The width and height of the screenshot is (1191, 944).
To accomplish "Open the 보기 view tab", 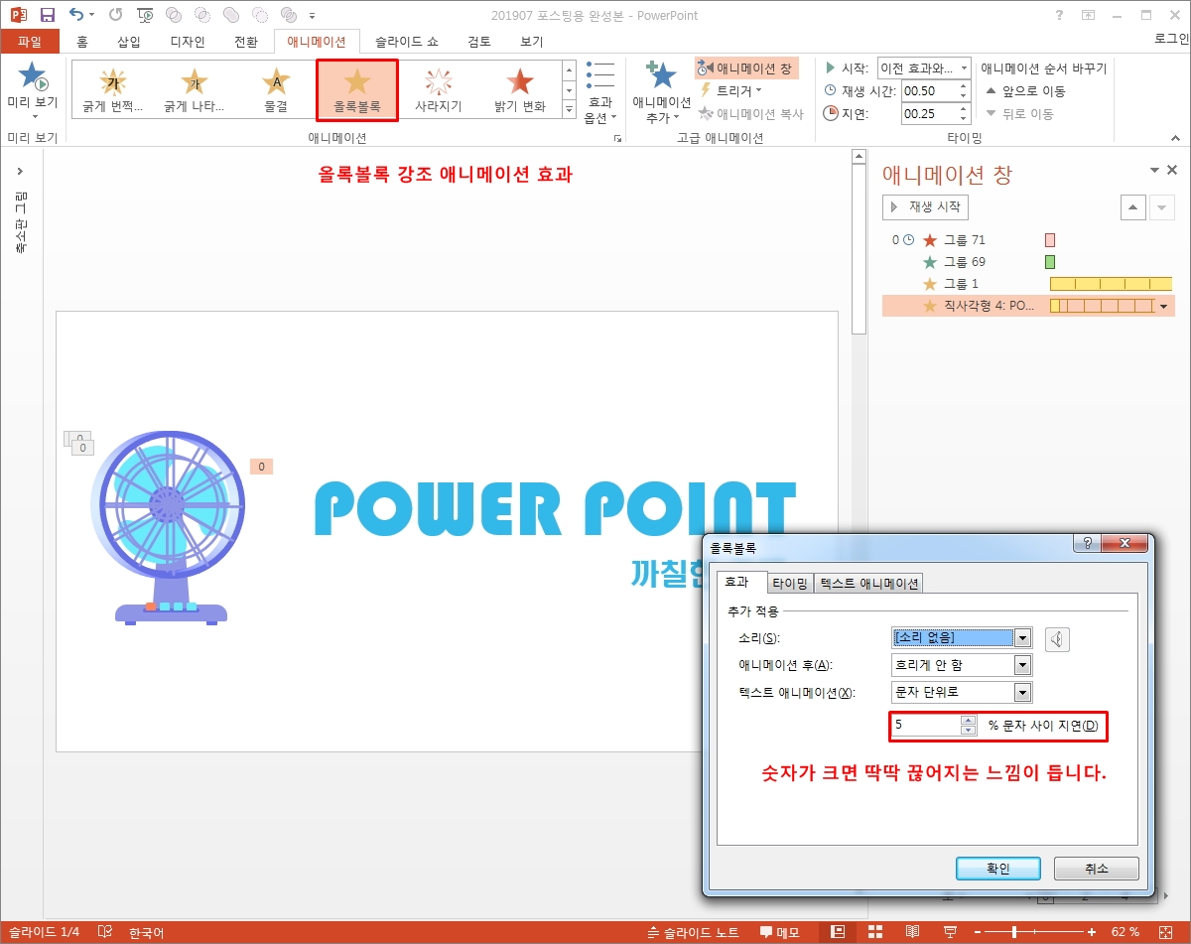I will (532, 41).
